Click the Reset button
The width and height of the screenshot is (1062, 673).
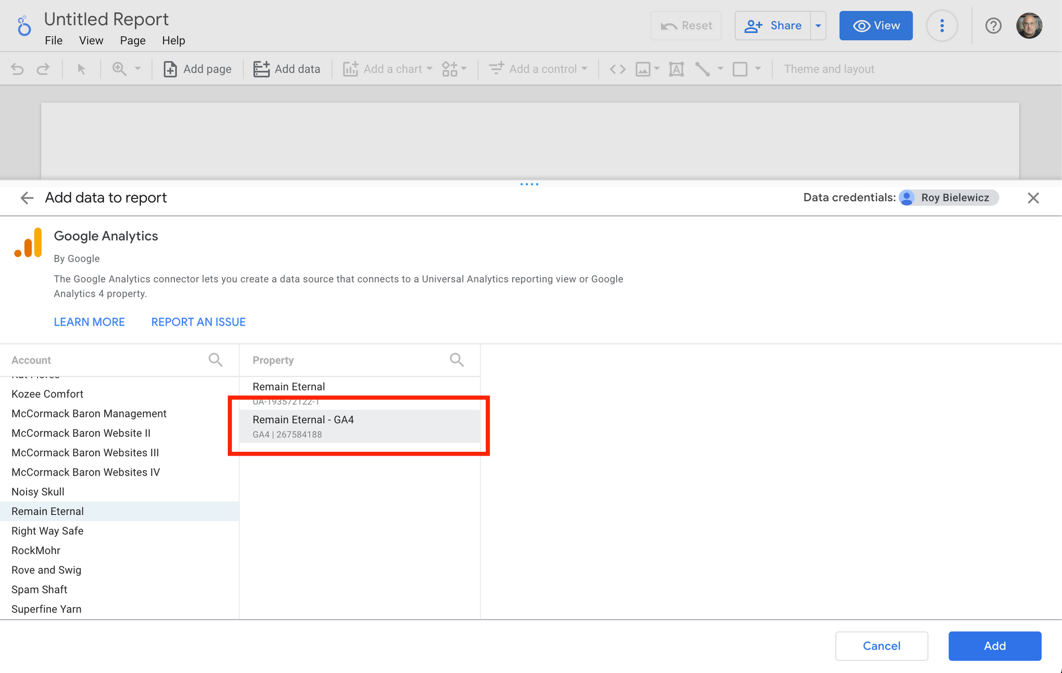686,25
